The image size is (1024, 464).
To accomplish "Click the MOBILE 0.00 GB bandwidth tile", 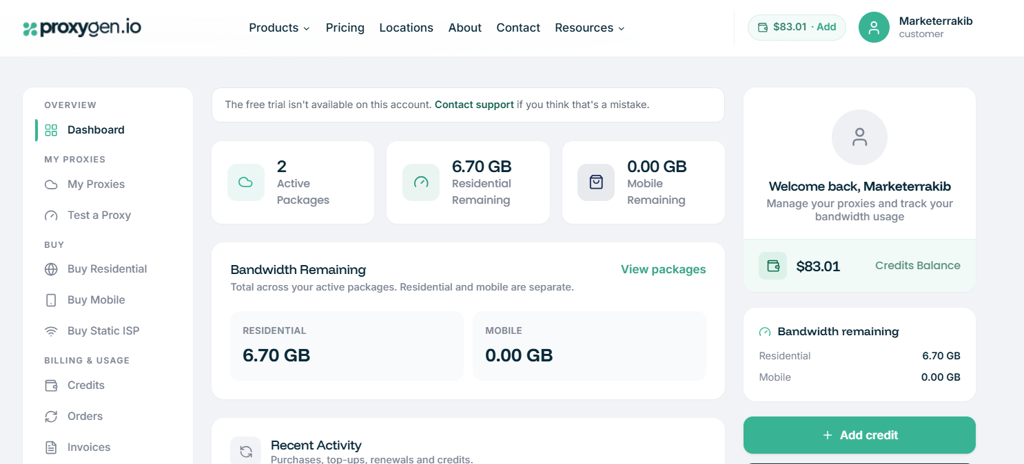I will [x=589, y=346].
